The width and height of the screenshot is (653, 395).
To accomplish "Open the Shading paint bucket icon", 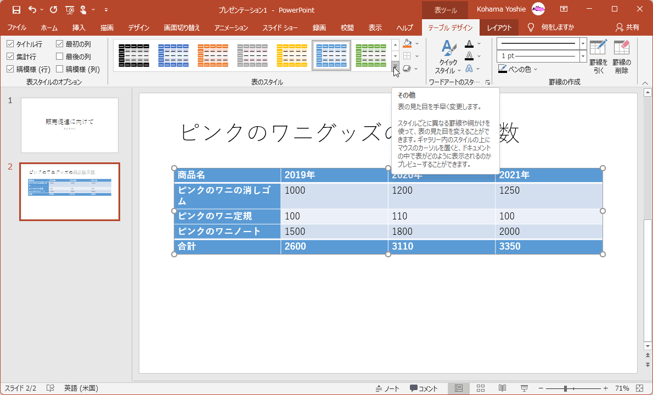I will tap(407, 43).
